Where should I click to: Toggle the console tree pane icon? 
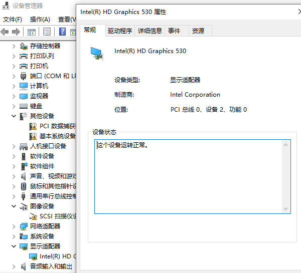click(32, 32)
